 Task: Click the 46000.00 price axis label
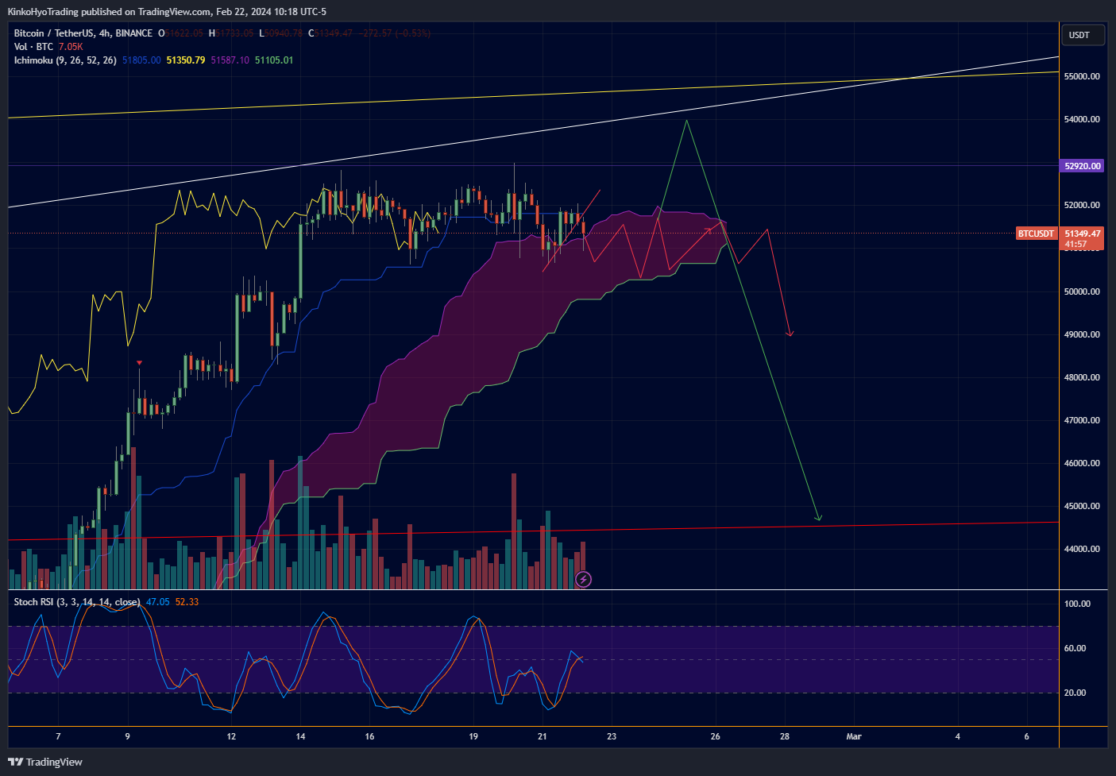click(x=1082, y=463)
